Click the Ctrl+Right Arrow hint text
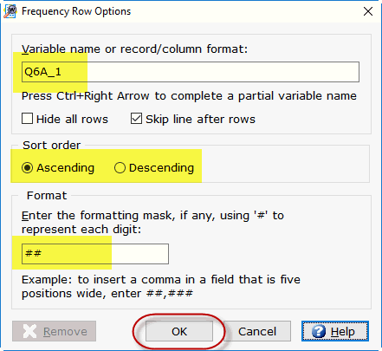The width and height of the screenshot is (382, 351). coord(189,95)
